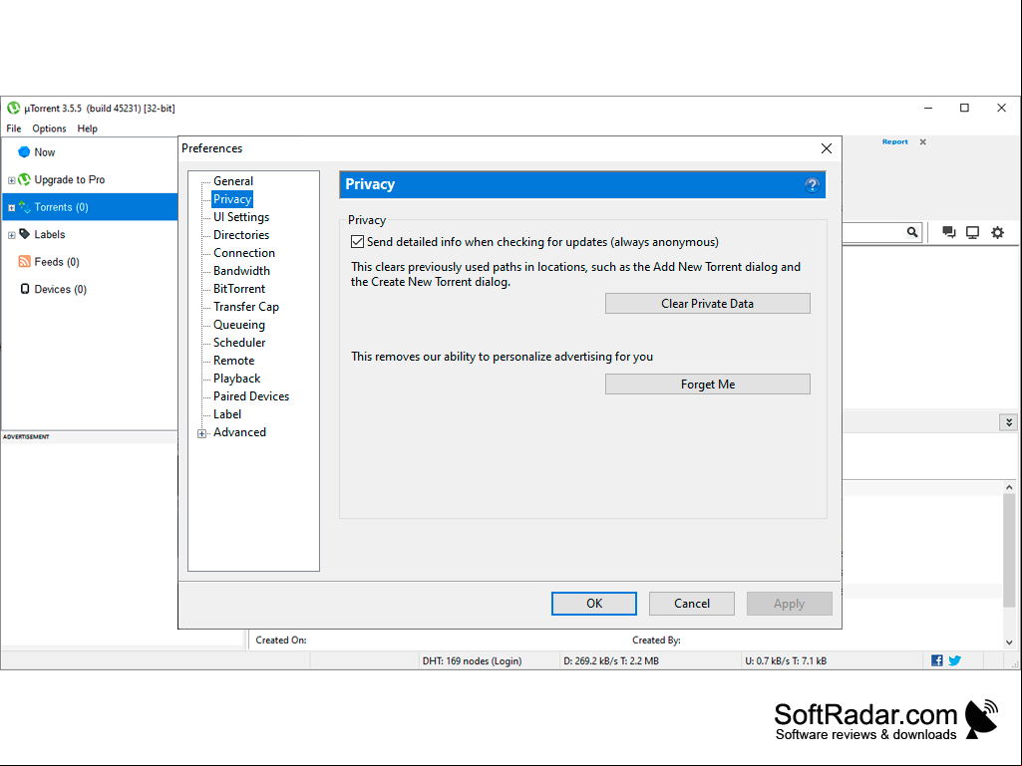Click the Clear Private Data button

click(x=707, y=304)
